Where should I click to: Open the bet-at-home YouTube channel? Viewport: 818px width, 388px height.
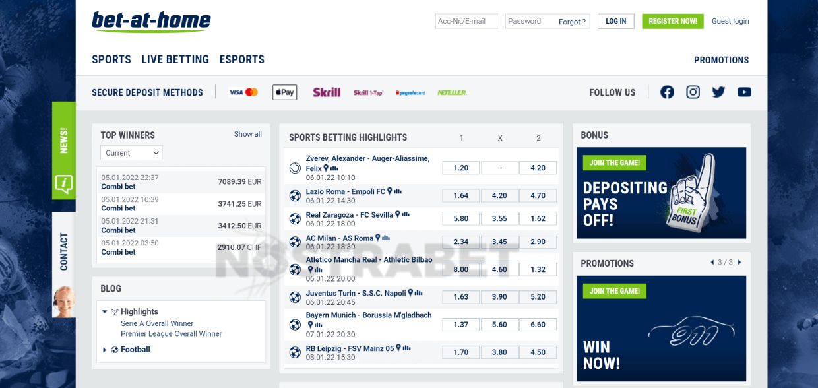744,92
